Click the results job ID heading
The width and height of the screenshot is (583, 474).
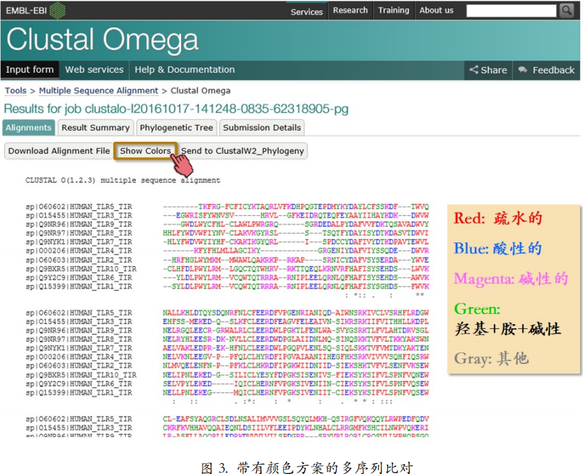(176, 109)
